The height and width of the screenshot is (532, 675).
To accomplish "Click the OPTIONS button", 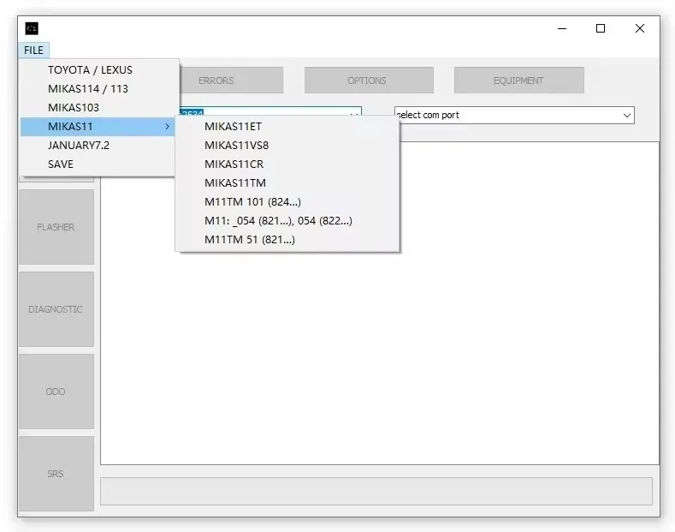I will coord(369,81).
